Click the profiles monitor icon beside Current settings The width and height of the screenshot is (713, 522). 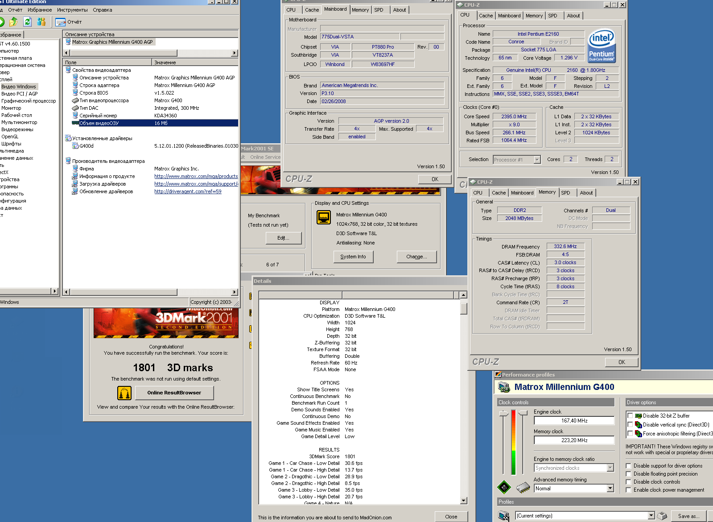504,516
